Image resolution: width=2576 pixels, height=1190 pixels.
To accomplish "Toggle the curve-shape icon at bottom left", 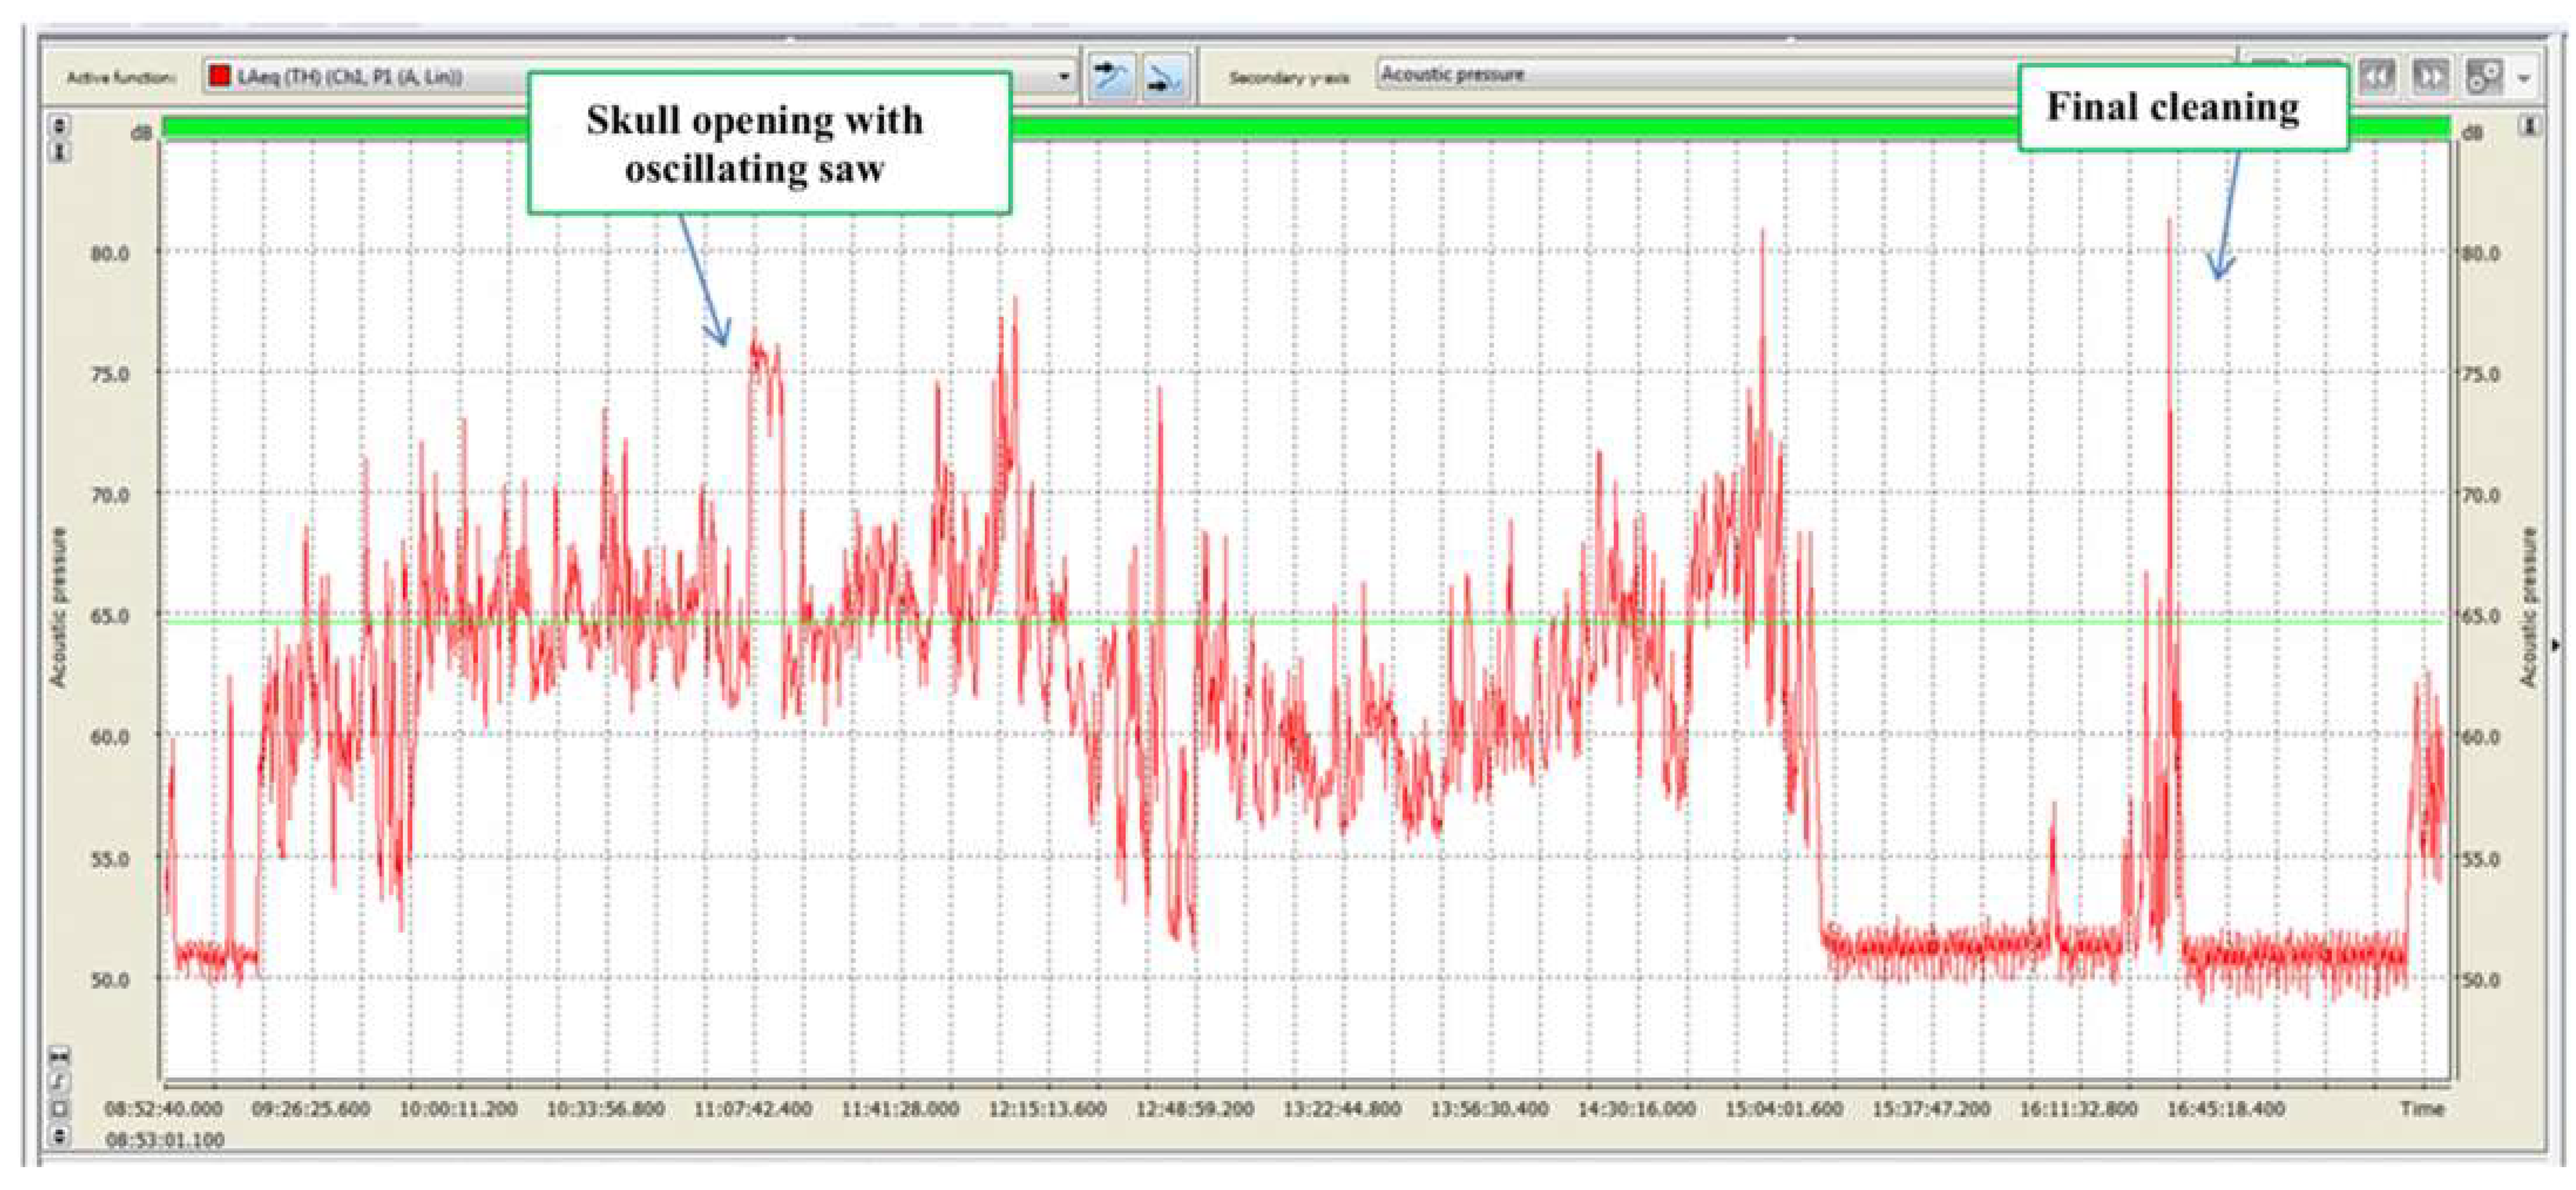I will pyautogui.click(x=60, y=1081).
